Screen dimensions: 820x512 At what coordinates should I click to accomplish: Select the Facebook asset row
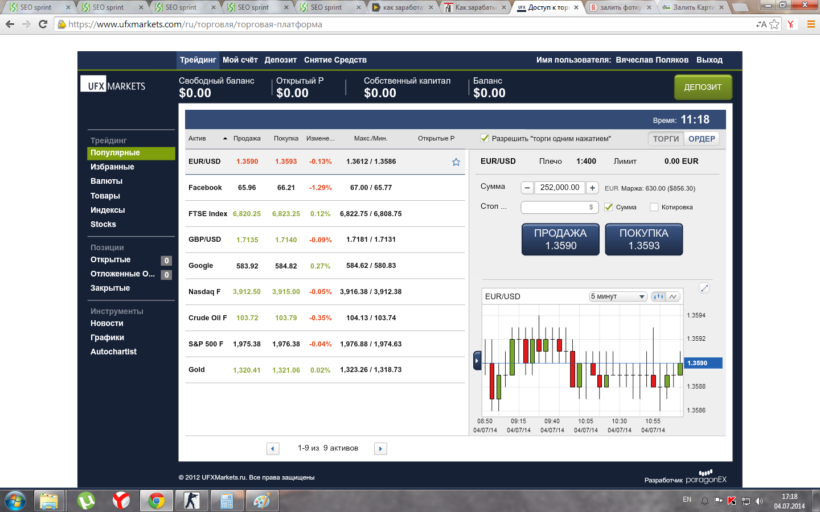pyautogui.click(x=325, y=188)
